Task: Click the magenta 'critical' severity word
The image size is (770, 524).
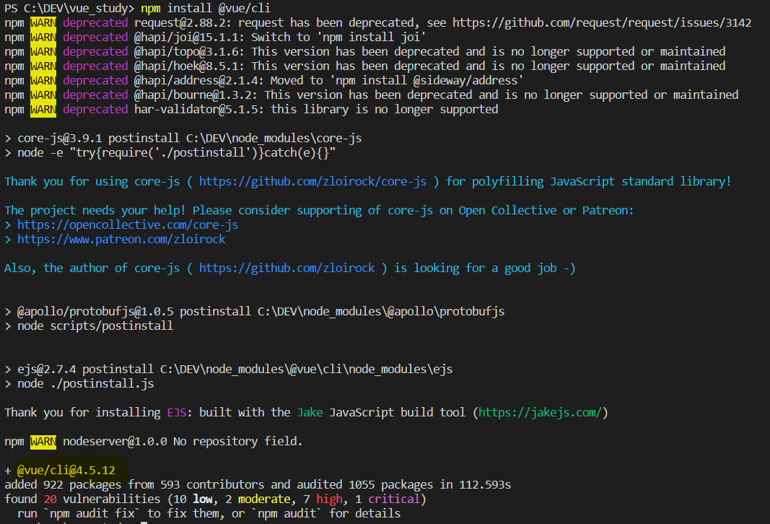Action: [394, 499]
